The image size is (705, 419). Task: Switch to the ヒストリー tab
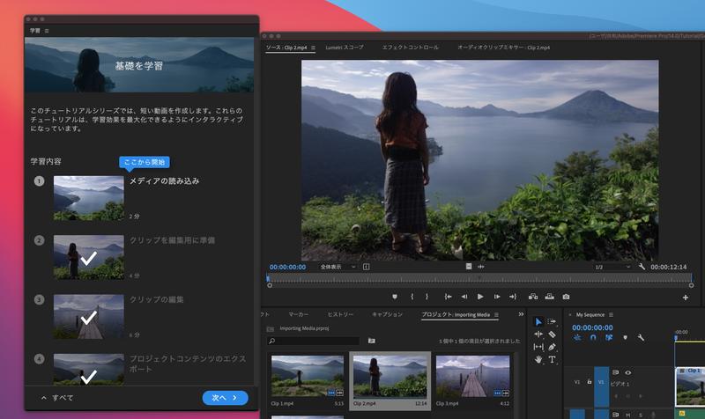[x=340, y=314]
